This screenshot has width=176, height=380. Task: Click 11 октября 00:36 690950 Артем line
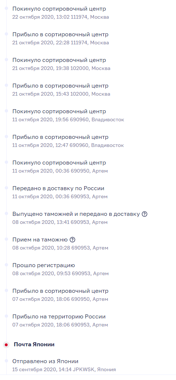pyautogui.click(x=60, y=171)
